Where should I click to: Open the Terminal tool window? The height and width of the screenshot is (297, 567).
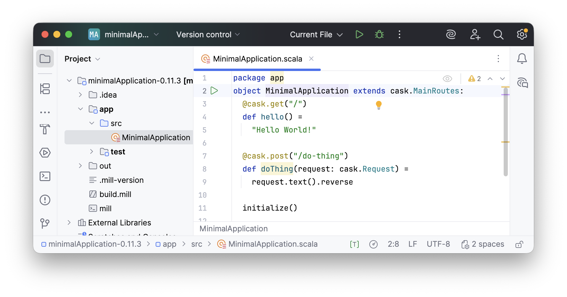tap(45, 176)
